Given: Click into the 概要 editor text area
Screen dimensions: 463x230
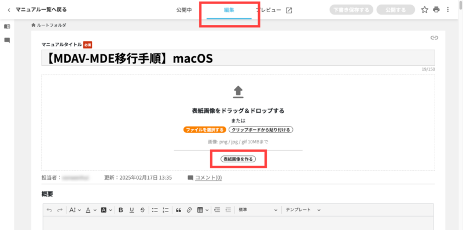Looking at the screenshot, I should click(238, 223).
